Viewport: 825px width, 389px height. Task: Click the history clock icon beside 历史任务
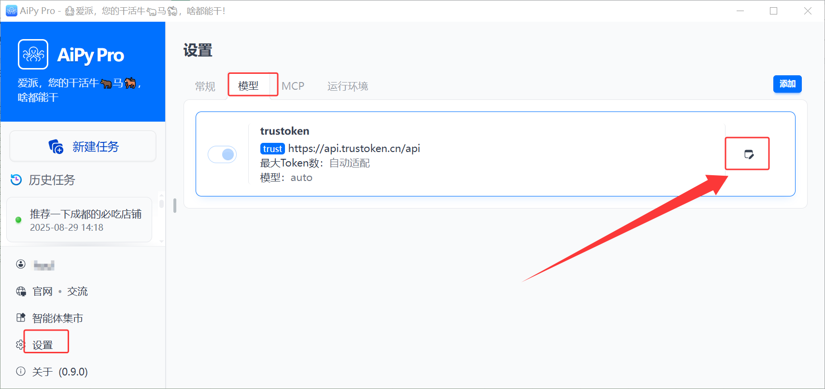[x=16, y=180]
